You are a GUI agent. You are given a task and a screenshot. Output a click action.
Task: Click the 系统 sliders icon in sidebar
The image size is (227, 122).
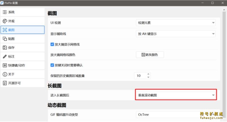click(5, 12)
